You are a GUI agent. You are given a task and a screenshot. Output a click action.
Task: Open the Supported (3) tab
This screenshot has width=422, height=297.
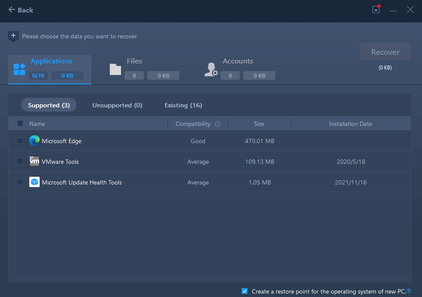click(x=49, y=105)
